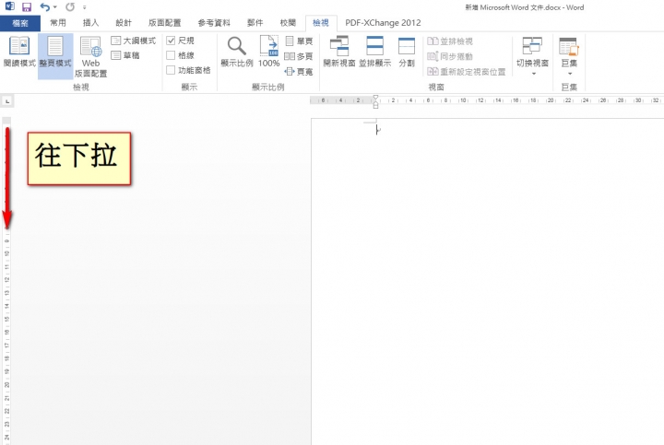
Task: Open the PDF-XChange 2012 tab
Action: pos(383,23)
